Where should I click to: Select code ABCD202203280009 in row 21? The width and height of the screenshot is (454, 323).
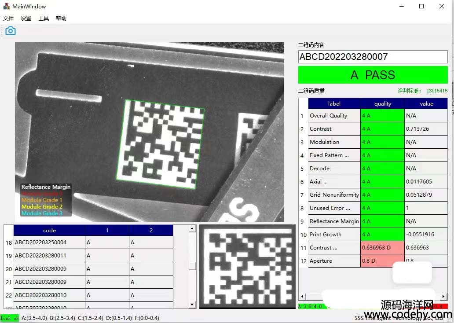tap(41, 282)
